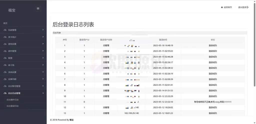Click the gauge icon next to 后台日志管理
Screen dimensions: 256x124
[5, 93]
